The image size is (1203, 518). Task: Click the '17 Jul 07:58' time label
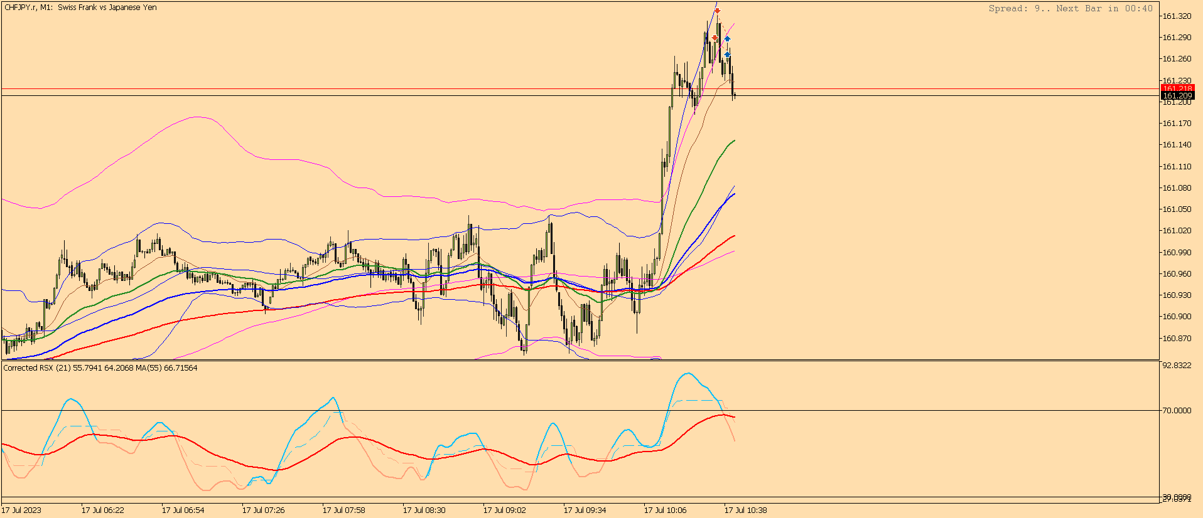pyautogui.click(x=344, y=510)
